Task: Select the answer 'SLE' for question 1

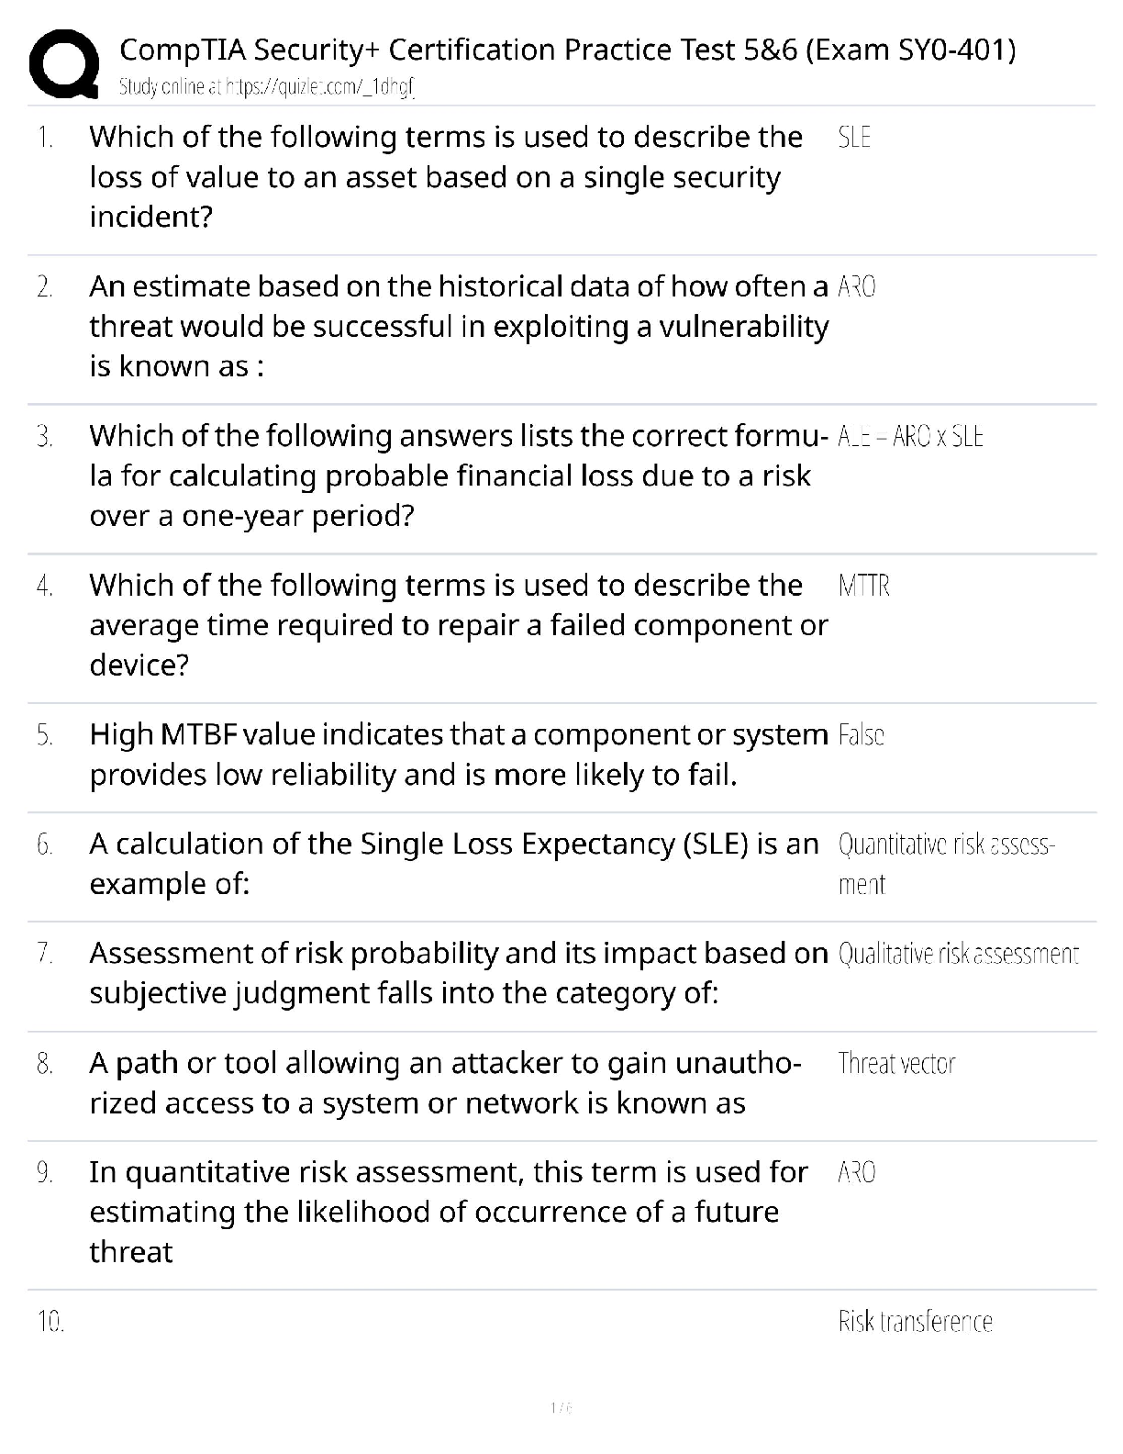Action: point(854,138)
